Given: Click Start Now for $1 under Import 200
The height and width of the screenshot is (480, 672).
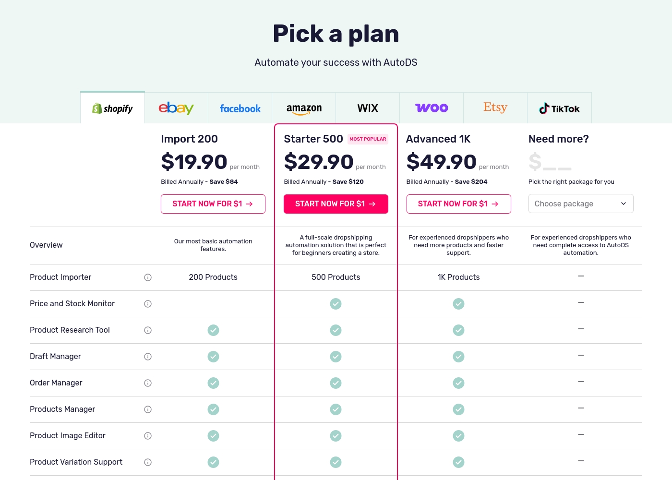Looking at the screenshot, I should 213,204.
